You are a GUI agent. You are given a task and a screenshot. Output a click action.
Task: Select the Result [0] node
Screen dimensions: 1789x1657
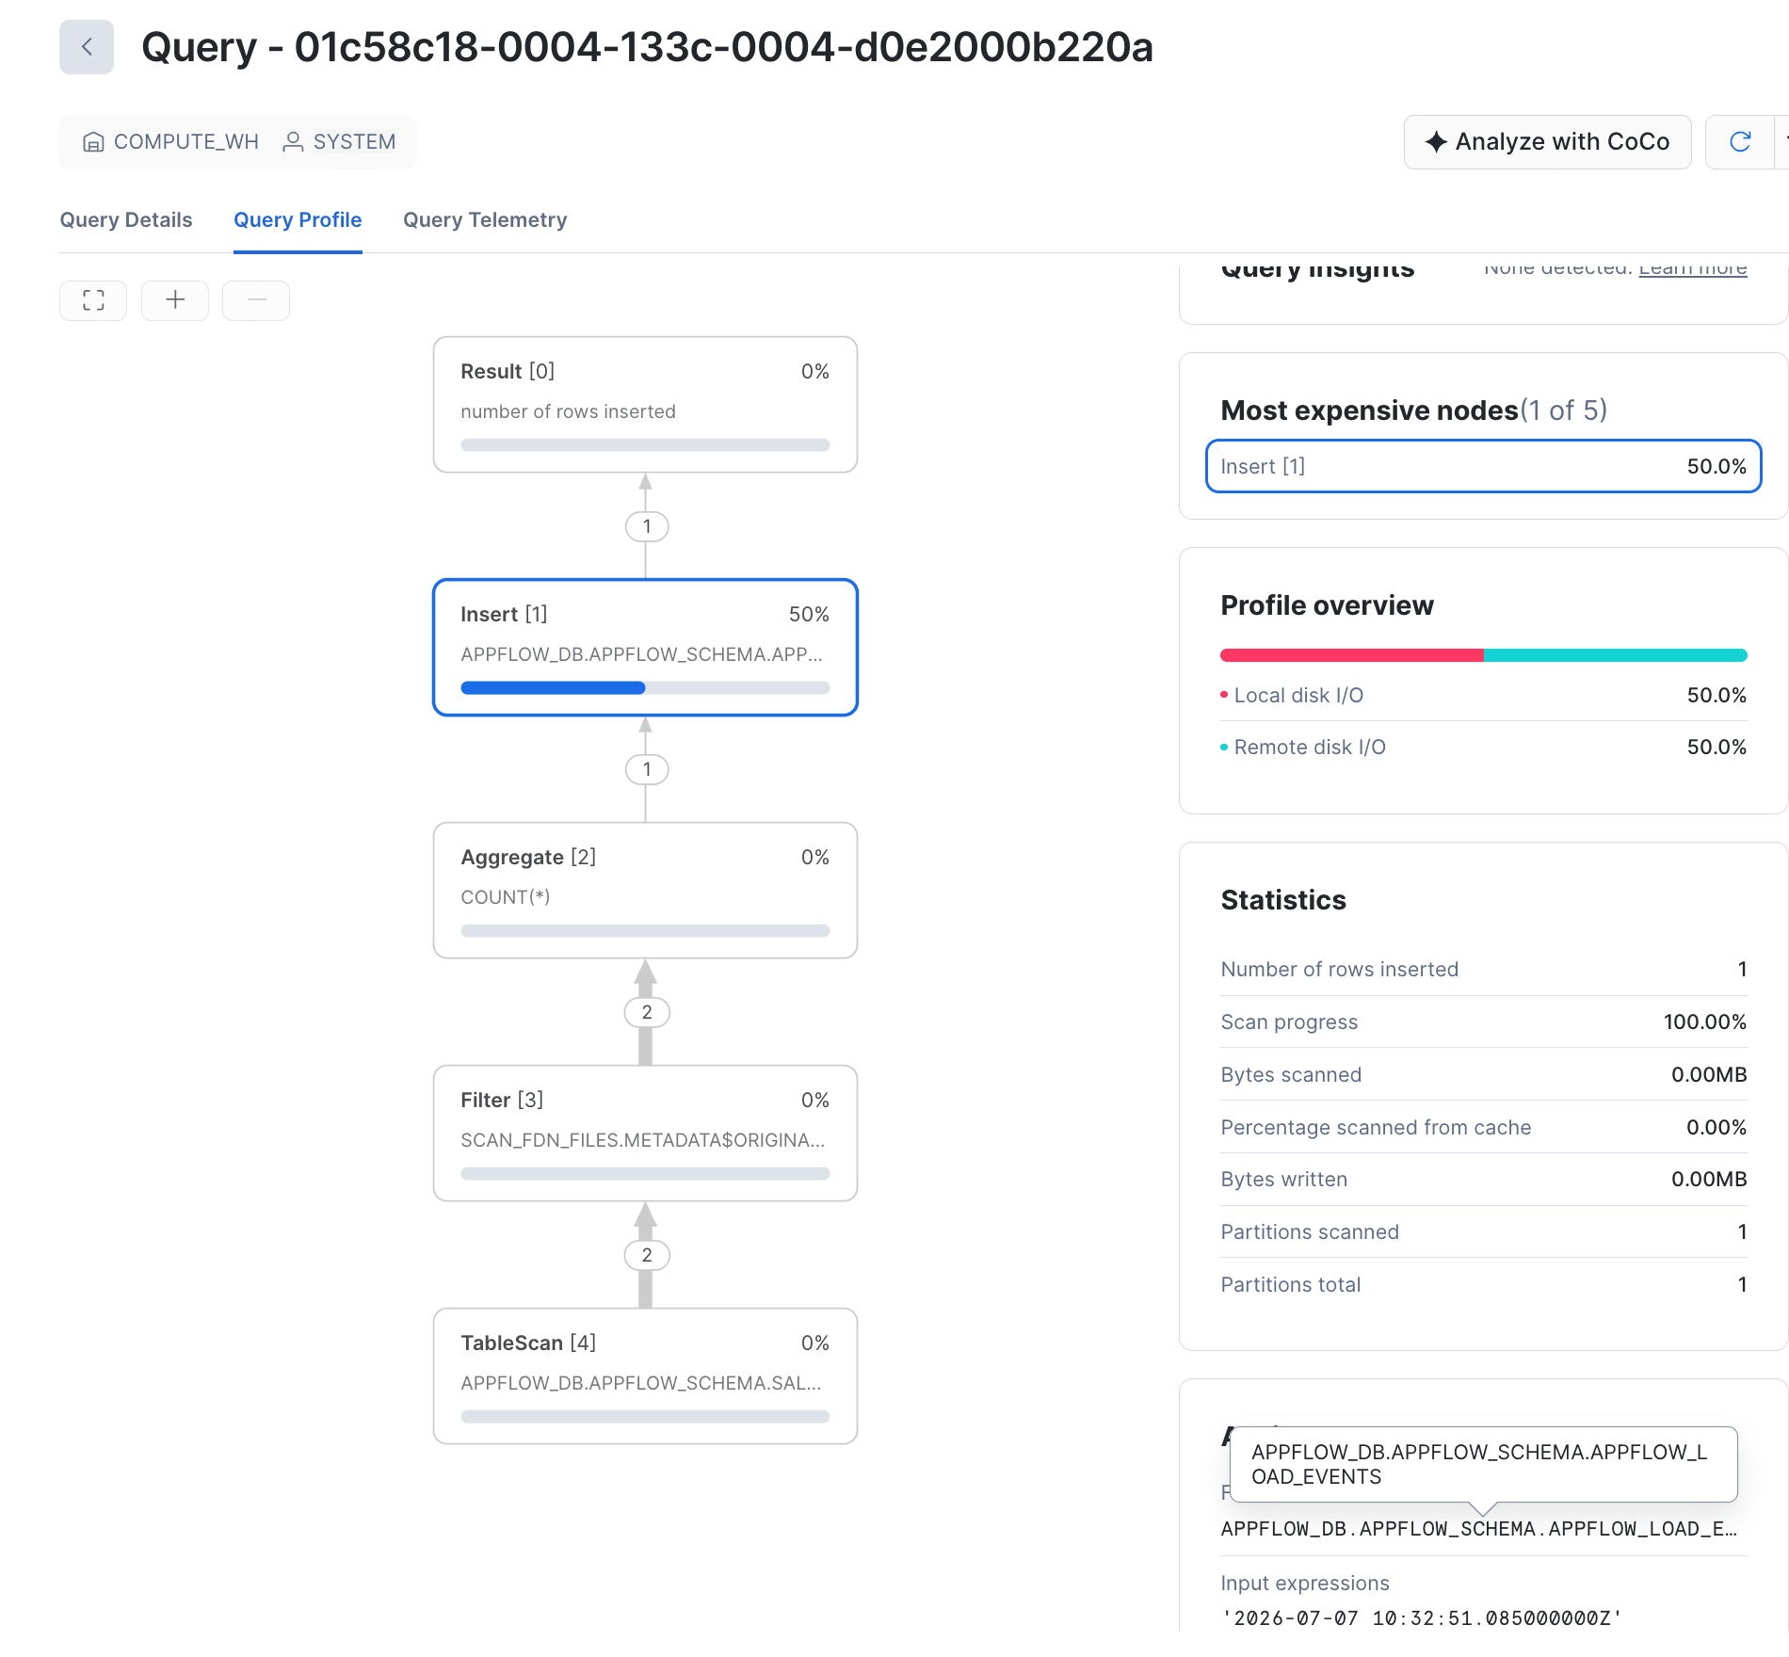click(645, 405)
